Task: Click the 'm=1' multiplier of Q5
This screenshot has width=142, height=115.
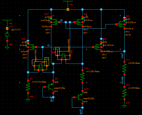Action: (x=56, y=91)
